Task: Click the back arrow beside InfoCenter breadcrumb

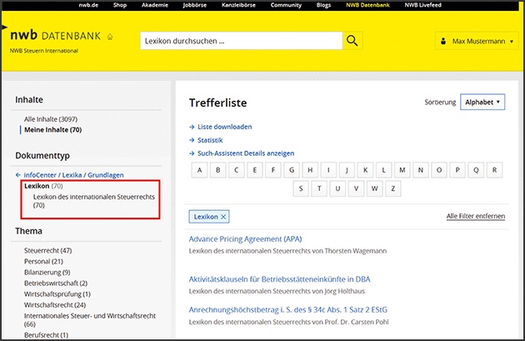Action: click(x=18, y=175)
